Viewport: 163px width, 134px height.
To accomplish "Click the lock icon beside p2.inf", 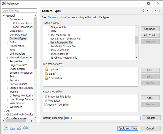I will [x=46, y=74].
